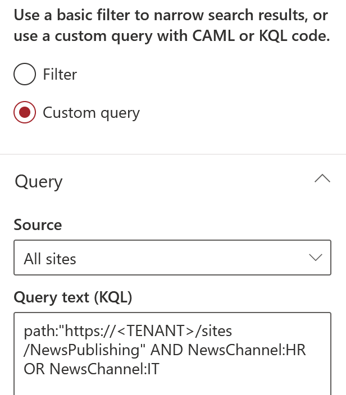Click the filter description text at top
346x395 pixels.
[172, 25]
